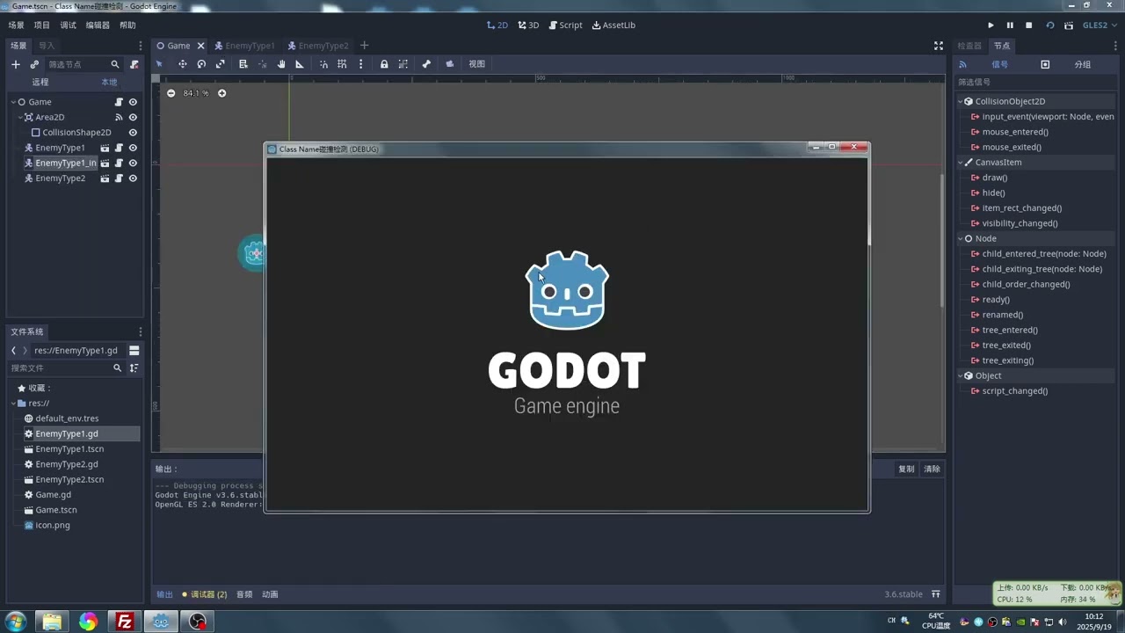Toggle distraction-free mode expand icon
The height and width of the screenshot is (633, 1125).
[939, 46]
